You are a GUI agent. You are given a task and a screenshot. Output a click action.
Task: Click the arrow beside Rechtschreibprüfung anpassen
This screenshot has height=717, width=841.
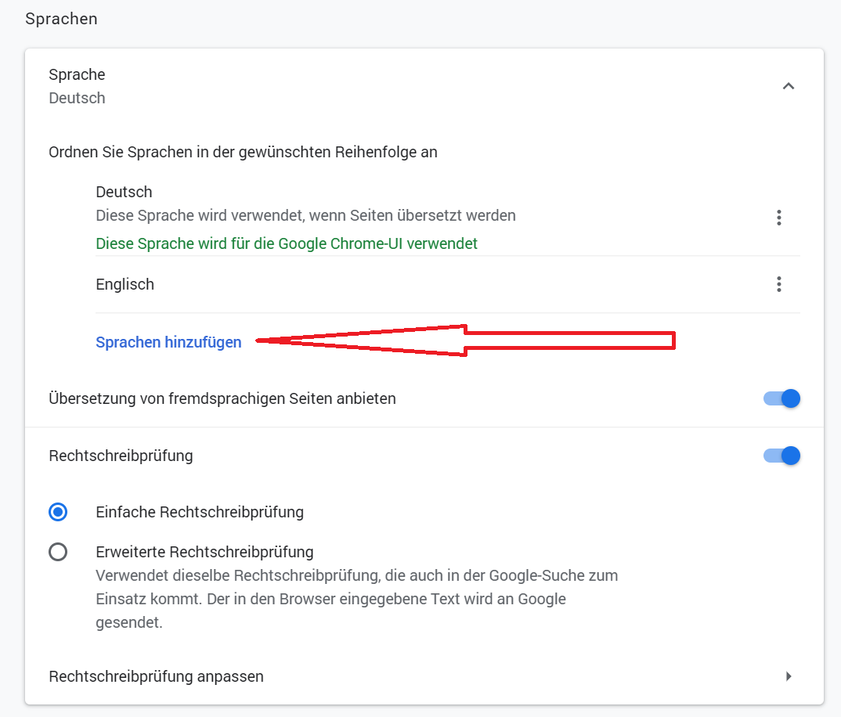pyautogui.click(x=789, y=676)
